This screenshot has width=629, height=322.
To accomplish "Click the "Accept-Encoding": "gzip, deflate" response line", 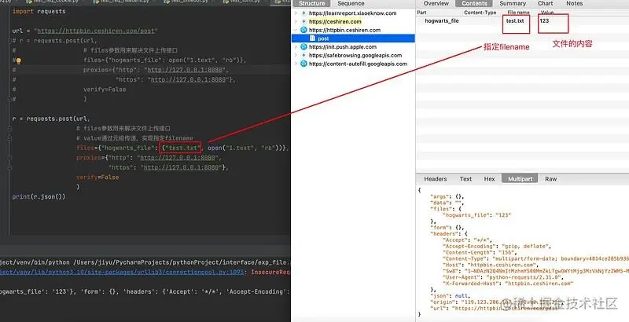I will coord(497,247).
